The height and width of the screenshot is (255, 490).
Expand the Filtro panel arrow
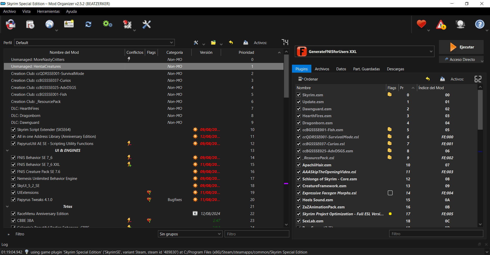(8, 234)
